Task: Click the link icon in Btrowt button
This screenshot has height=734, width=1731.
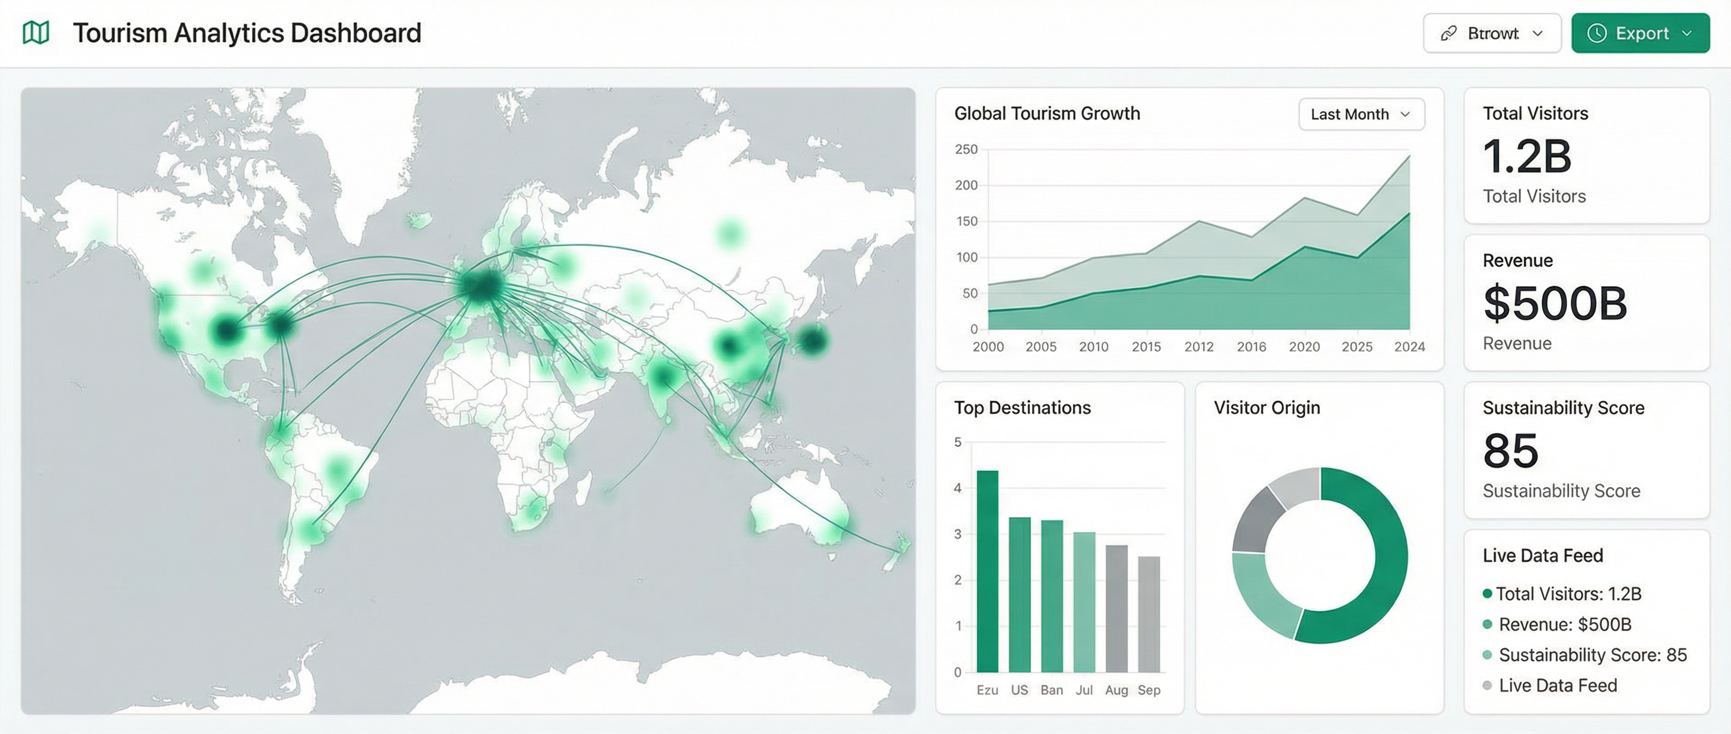Action: pyautogui.click(x=1449, y=33)
